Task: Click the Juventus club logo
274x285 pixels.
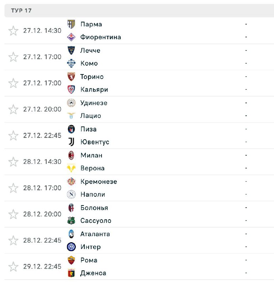Action: click(71, 142)
